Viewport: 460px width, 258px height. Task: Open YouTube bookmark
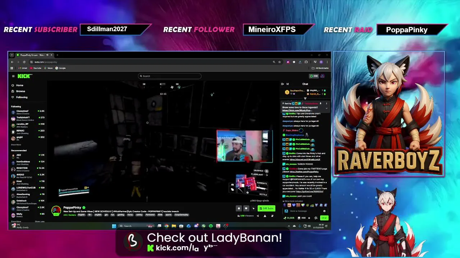[x=35, y=68]
